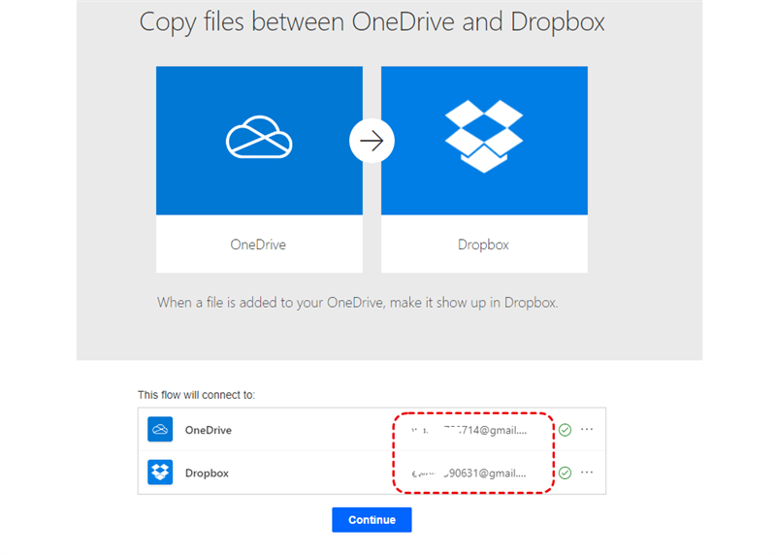Screen dimensions: 776x555
Task: Select the Dropbox label under the logo tile
Action: (x=483, y=245)
